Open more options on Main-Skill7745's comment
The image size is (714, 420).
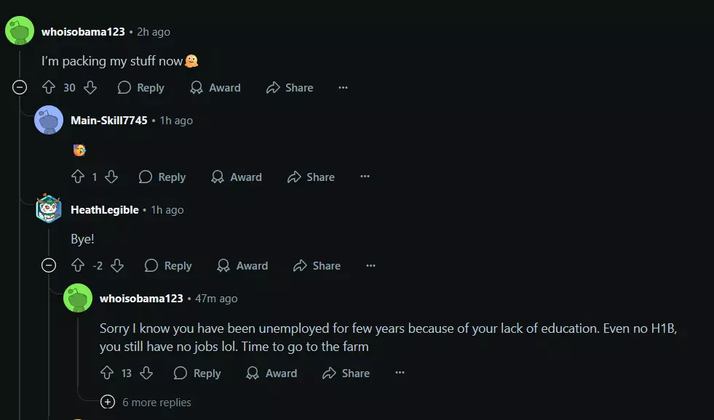[365, 177]
